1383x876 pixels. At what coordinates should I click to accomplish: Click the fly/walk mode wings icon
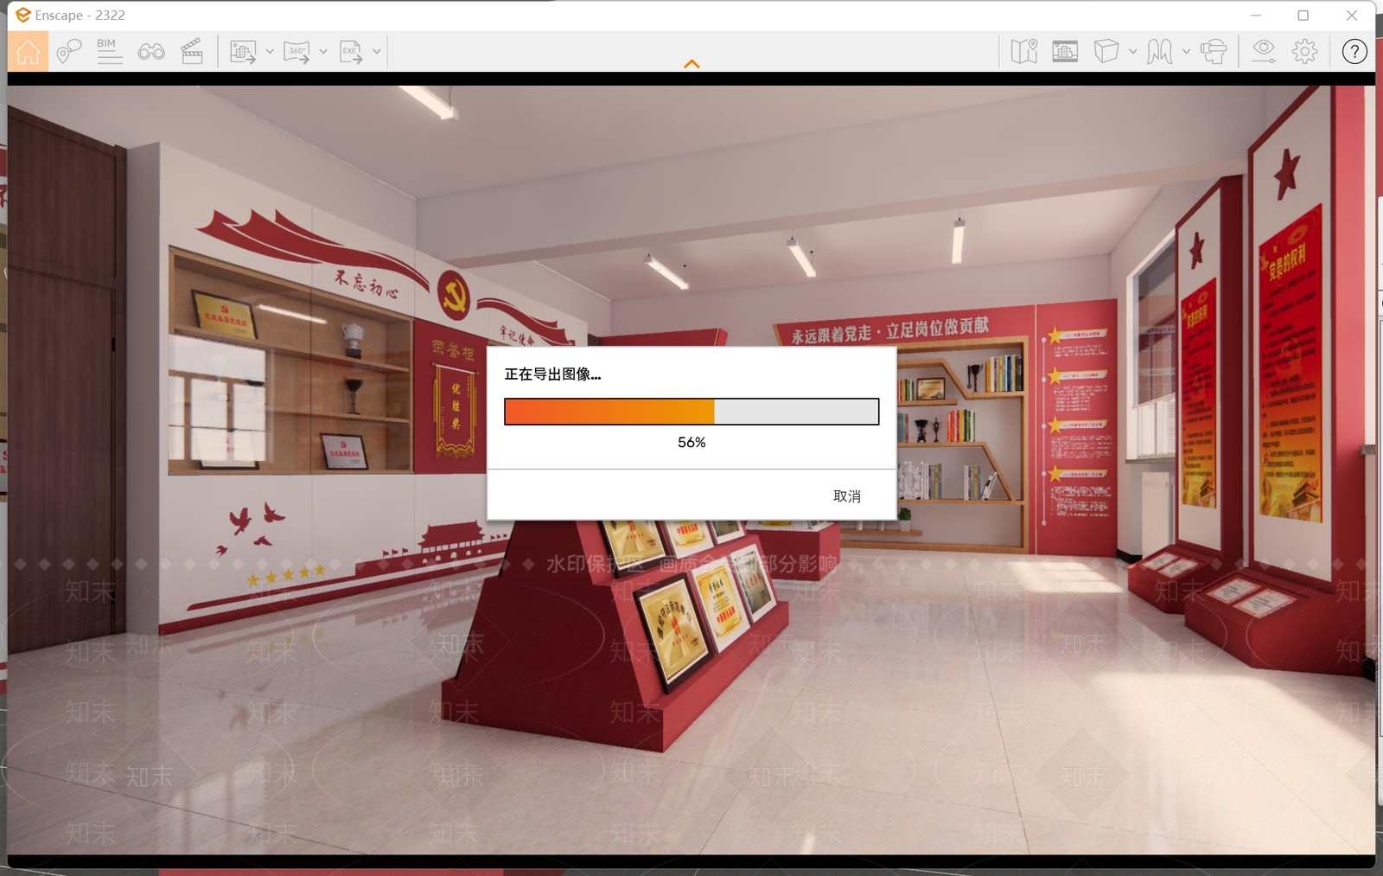pos(1160,52)
